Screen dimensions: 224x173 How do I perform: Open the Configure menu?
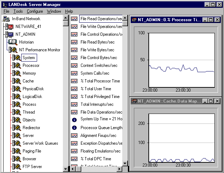pos(35,11)
